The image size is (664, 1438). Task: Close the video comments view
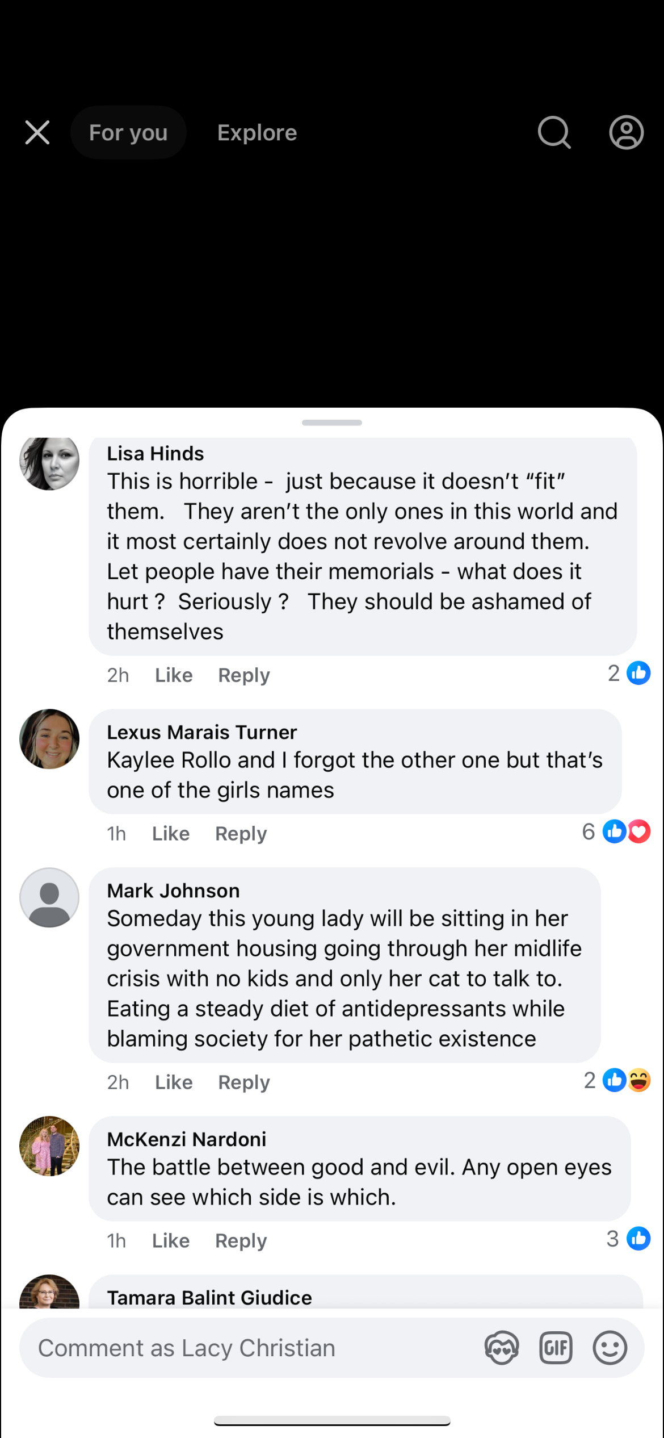tap(37, 133)
